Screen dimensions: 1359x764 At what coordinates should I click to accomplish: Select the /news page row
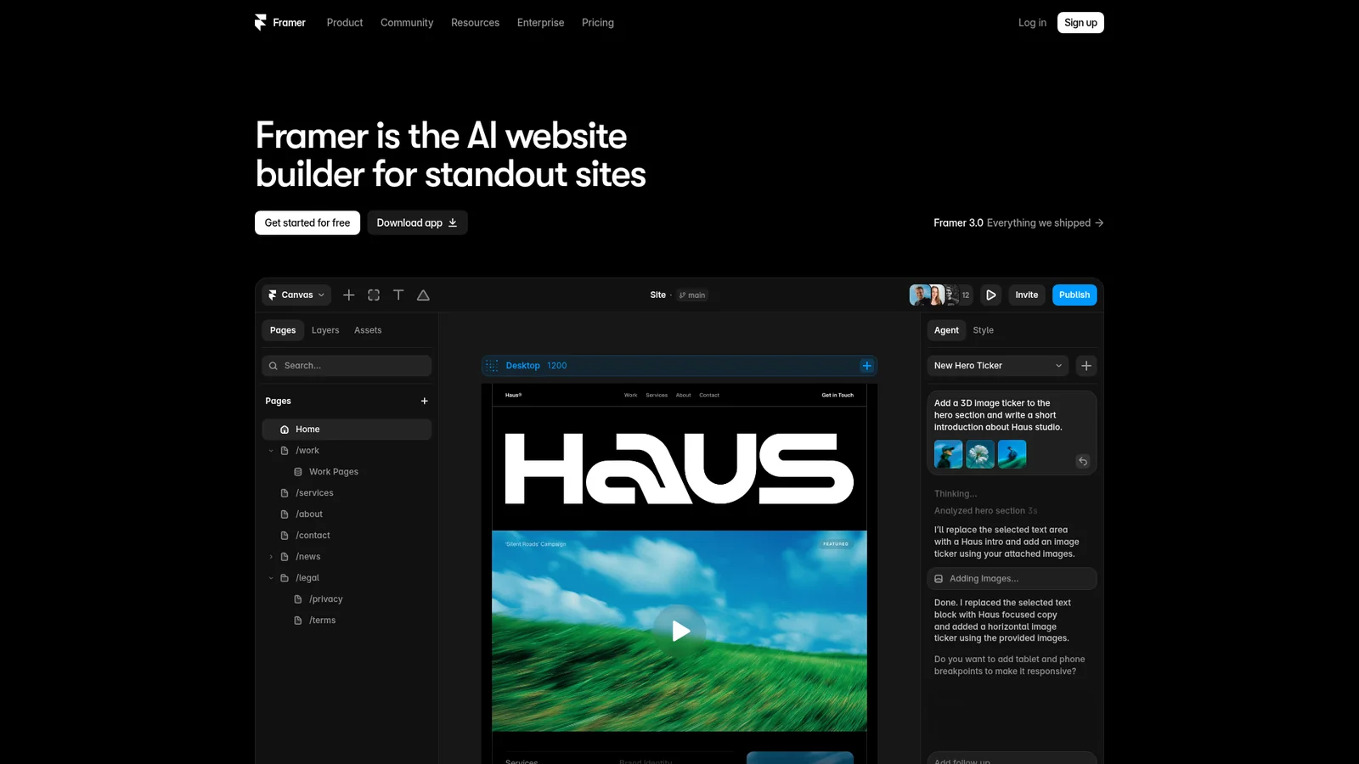[x=347, y=557]
